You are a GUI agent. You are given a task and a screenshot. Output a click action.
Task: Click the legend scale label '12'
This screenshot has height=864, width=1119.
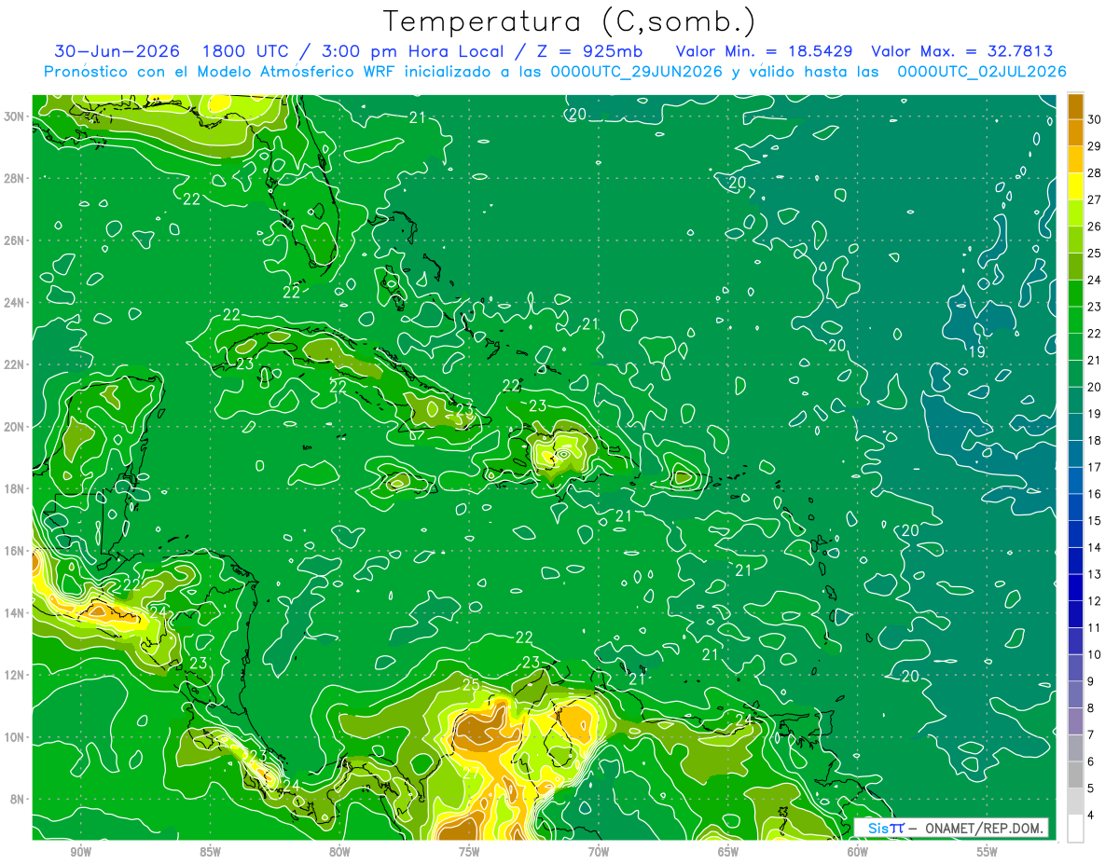1095,601
